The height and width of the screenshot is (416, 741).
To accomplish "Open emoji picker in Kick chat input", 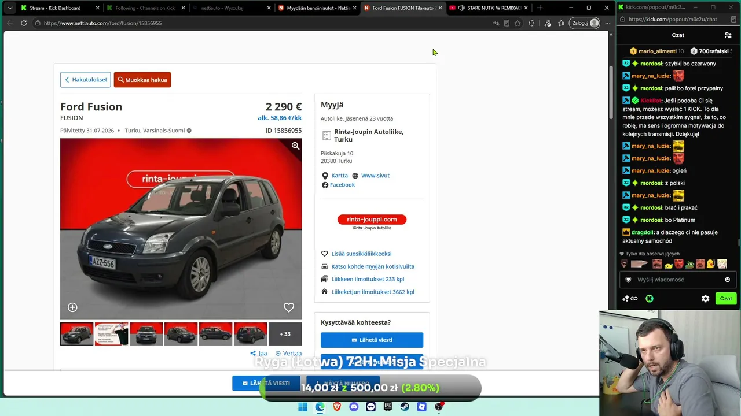I will [x=728, y=280].
